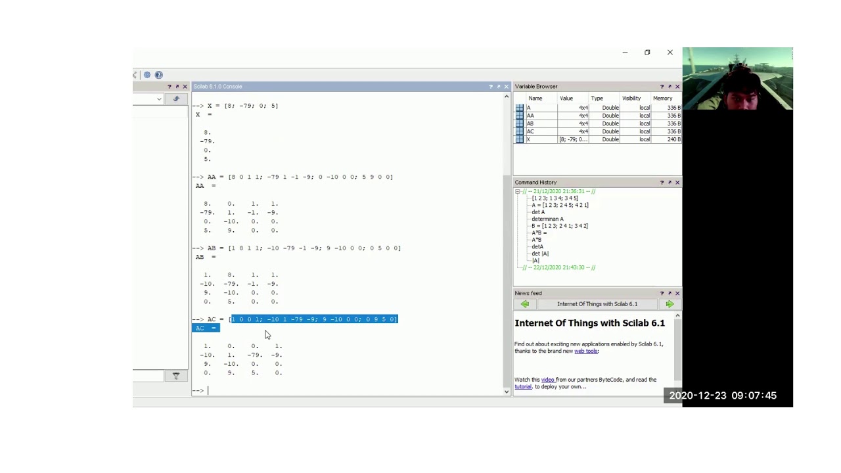Collapse 21/12/2020 21:36:31 history session
The width and height of the screenshot is (841, 473).
(518, 192)
